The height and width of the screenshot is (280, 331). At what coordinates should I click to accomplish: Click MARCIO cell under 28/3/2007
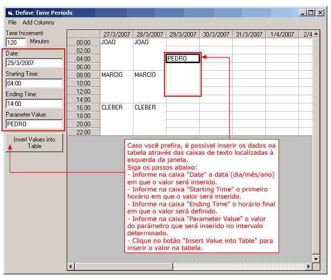150,87
